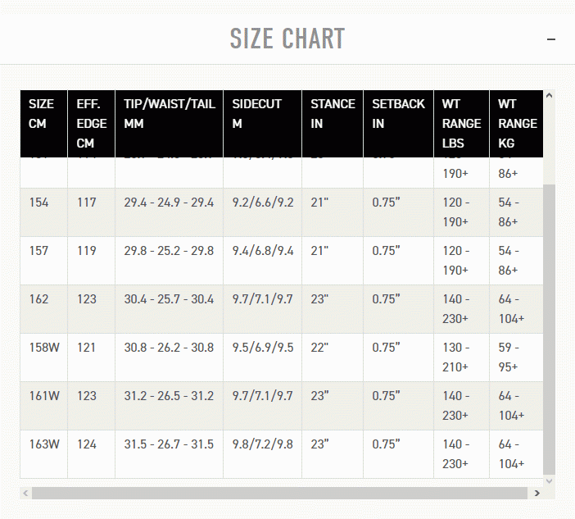Click the 59 - 95+ kg weight range
This screenshot has width=575, height=519.
[x=509, y=357]
